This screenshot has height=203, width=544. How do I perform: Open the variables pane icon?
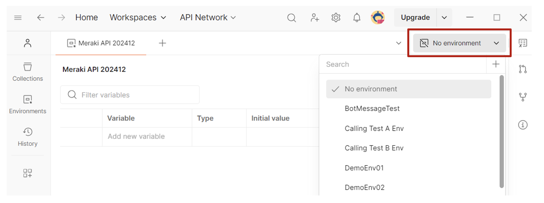pos(523,43)
